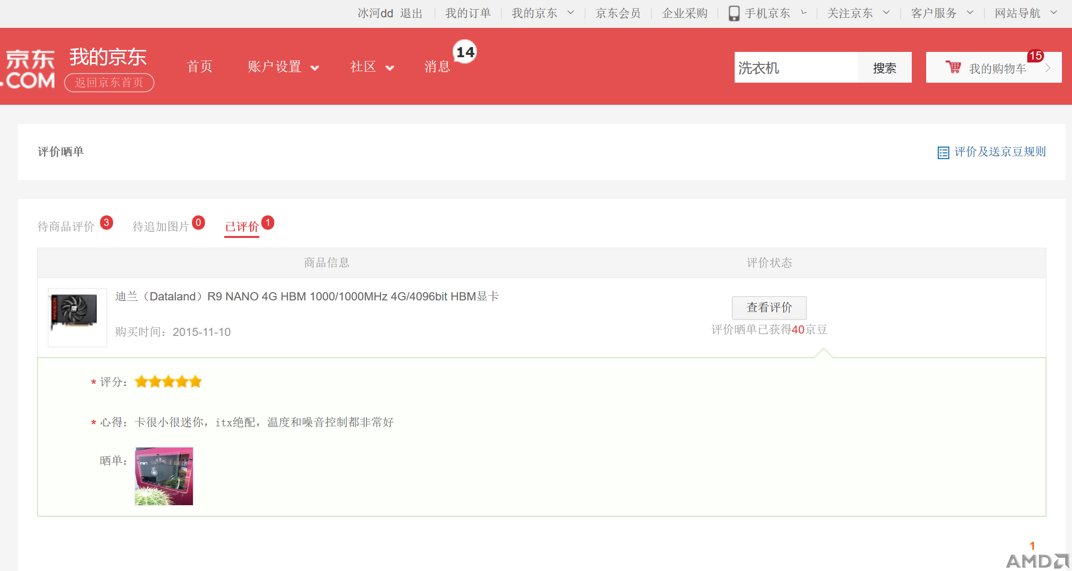
Task: Switch to the 待追加图片 tab
Action: pyautogui.click(x=161, y=226)
